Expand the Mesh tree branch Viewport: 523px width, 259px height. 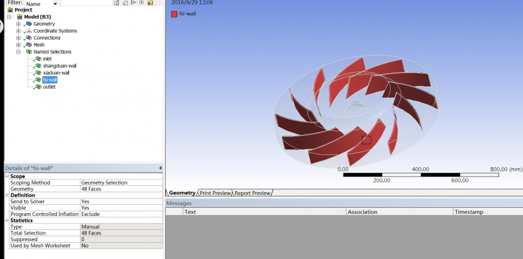coord(19,45)
